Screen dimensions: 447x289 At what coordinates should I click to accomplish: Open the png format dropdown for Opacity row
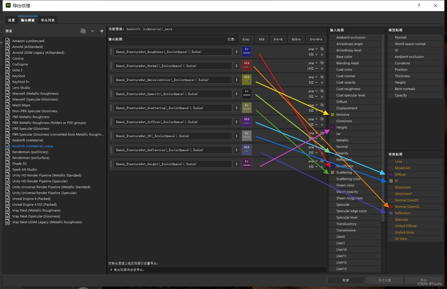(x=313, y=91)
